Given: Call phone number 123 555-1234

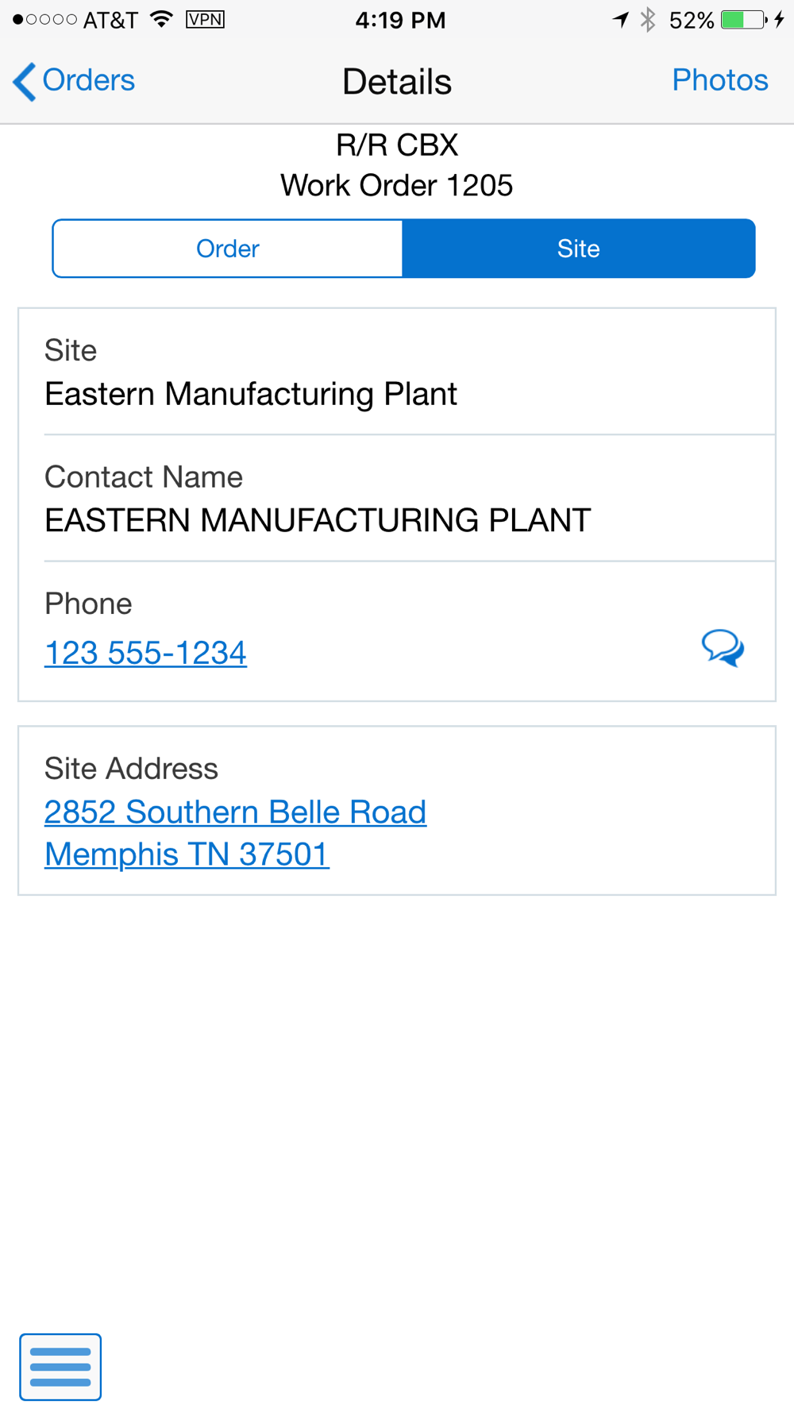Looking at the screenshot, I should [x=145, y=653].
